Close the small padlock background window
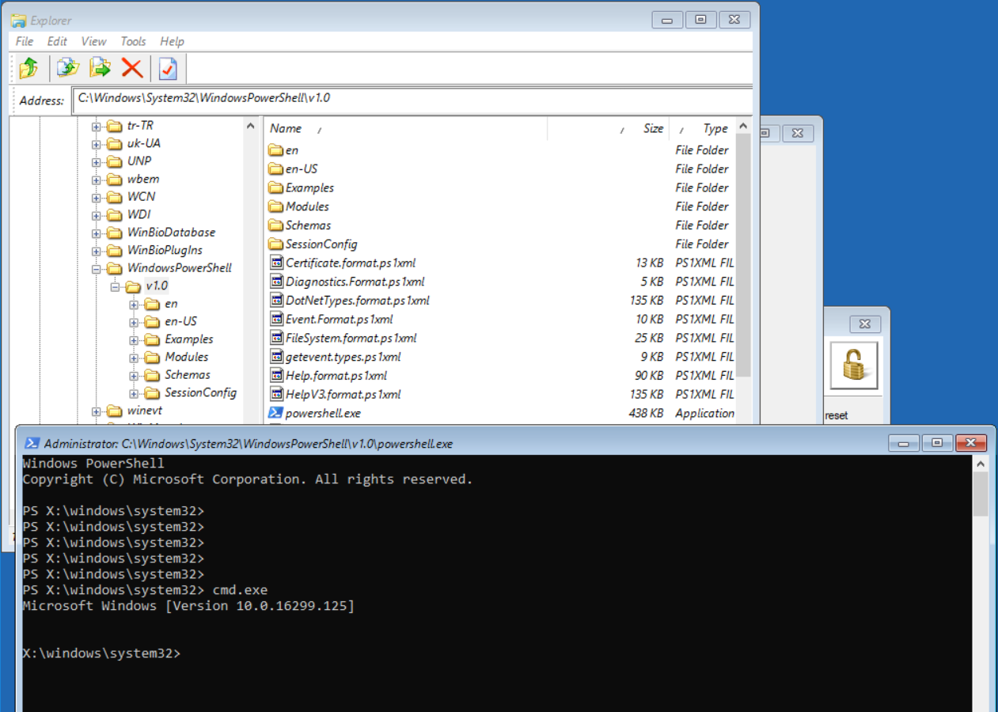Image resolution: width=998 pixels, height=712 pixels. click(865, 324)
